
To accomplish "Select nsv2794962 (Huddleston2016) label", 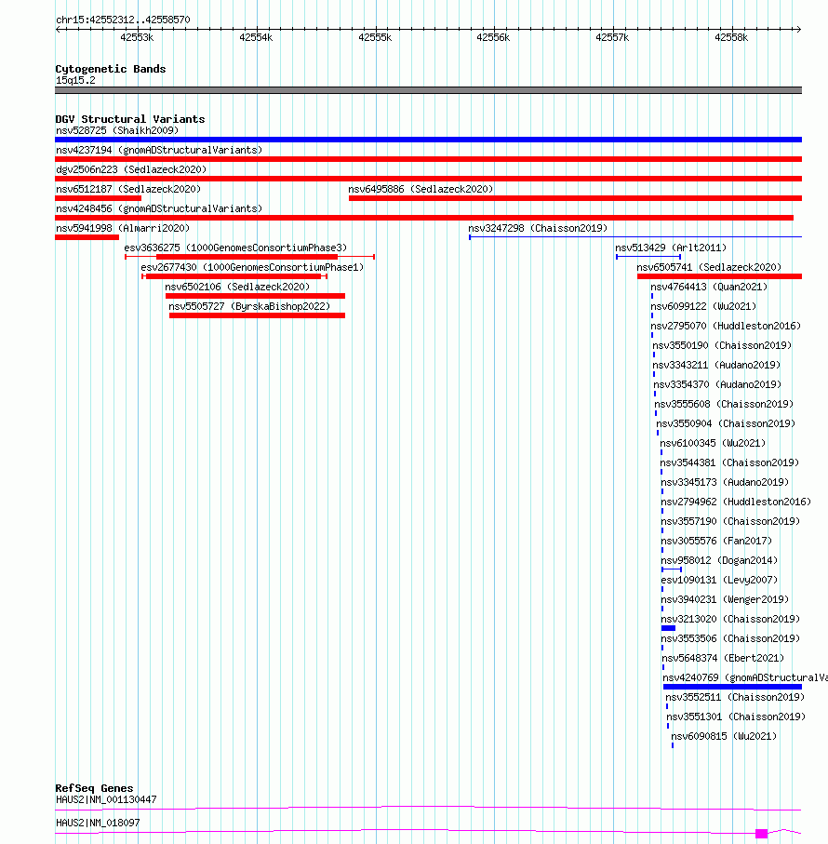I will 736,502.
